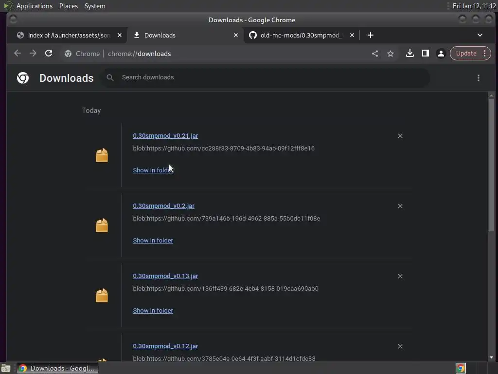Open the Applications menu
This screenshot has height=374, width=498.
[x=35, y=6]
